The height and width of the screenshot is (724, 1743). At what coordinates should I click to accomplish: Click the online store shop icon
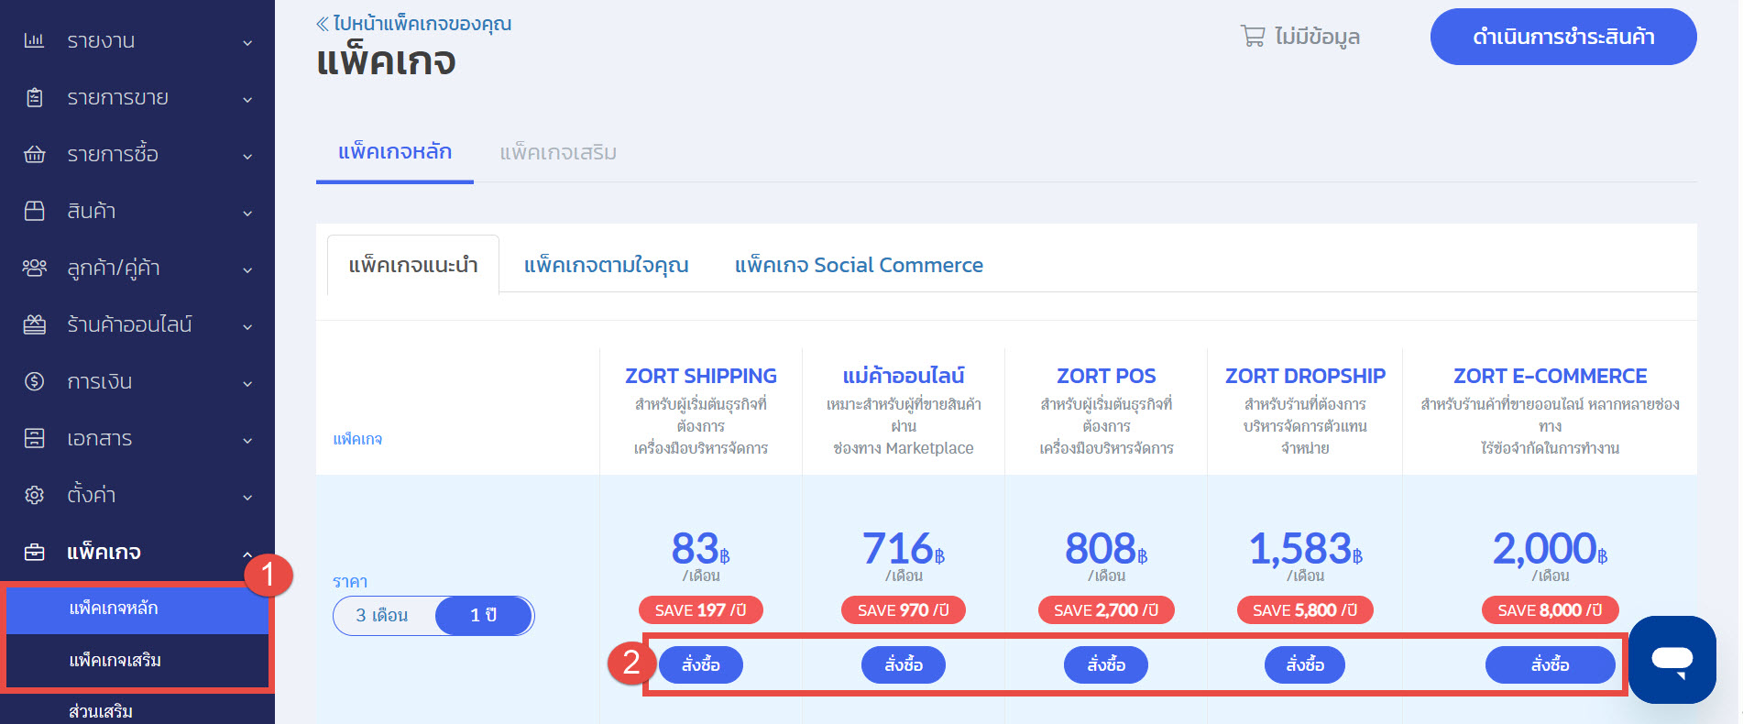coord(34,324)
